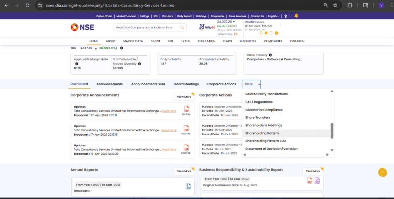This screenshot has height=199, width=394.
Task: Open the REGULATION navigation menu
Action: point(207,41)
